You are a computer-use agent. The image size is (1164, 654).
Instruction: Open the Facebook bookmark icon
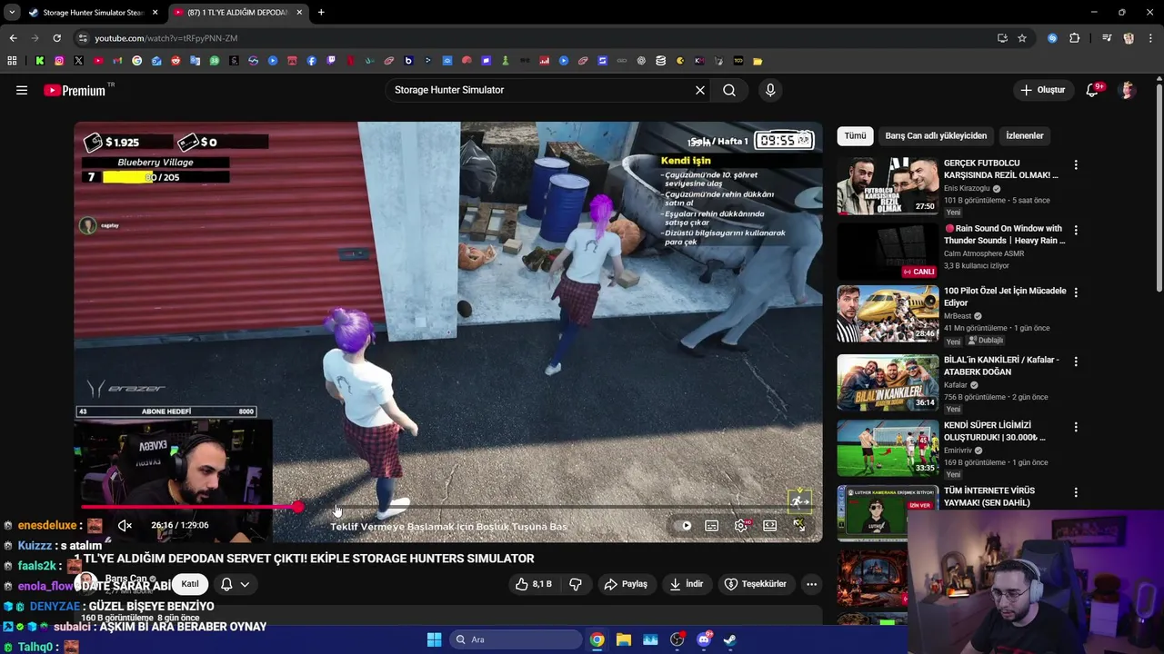pos(312,61)
